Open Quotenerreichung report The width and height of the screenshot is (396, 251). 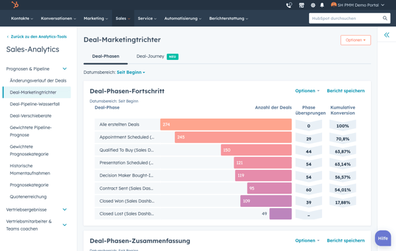(28, 196)
